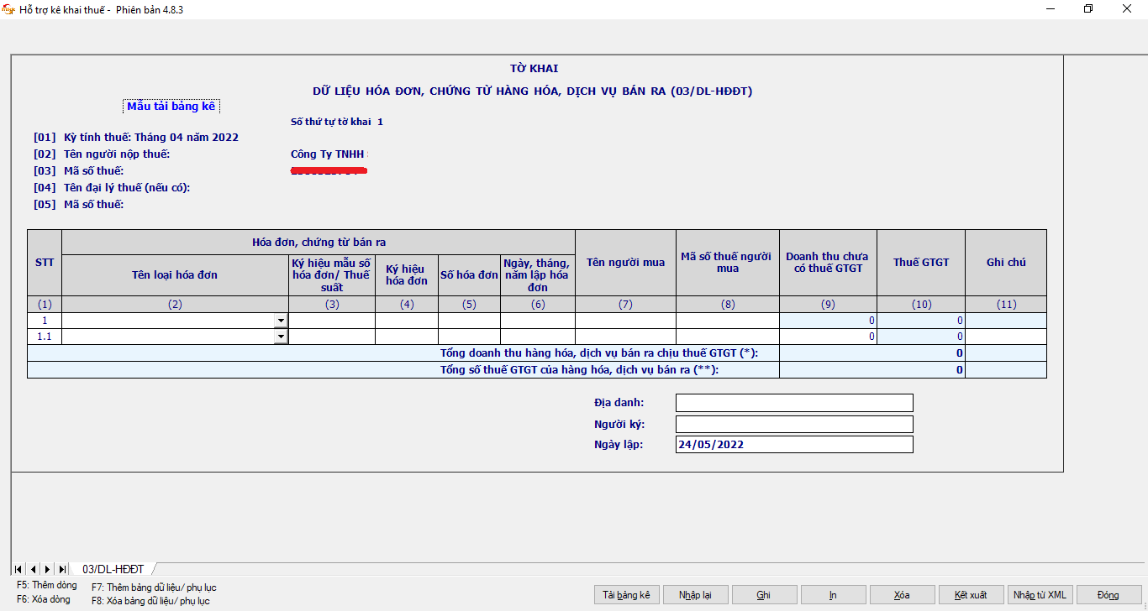Focus the Người ký text field
Viewport: 1148px width, 611px height.
(x=793, y=424)
